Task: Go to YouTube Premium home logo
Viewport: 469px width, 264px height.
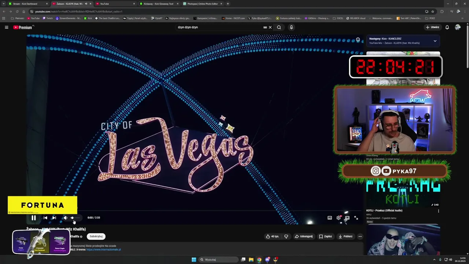Action: [x=23, y=27]
